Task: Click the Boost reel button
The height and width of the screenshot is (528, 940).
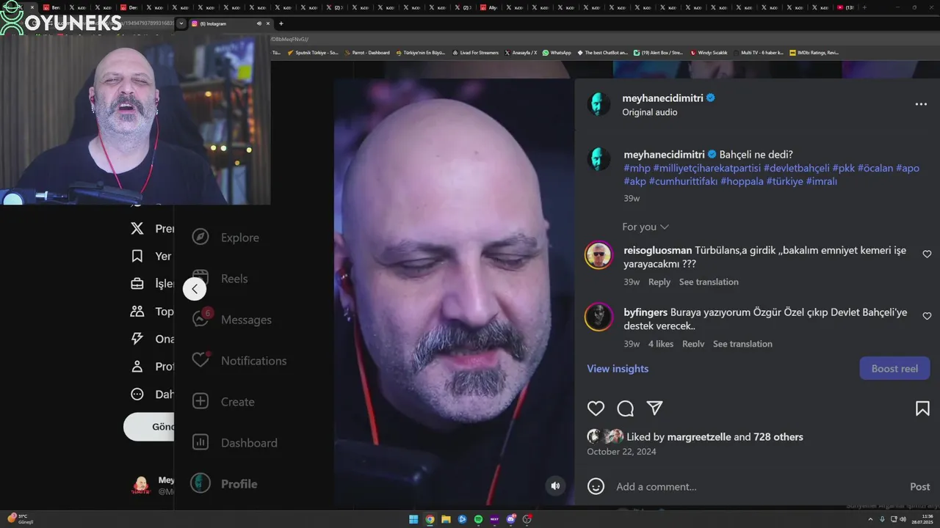Action: (x=894, y=368)
